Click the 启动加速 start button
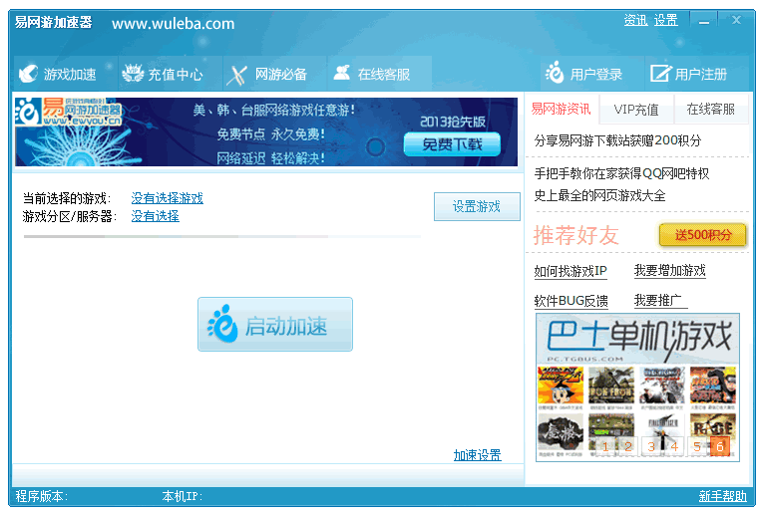The height and width of the screenshot is (513, 763). click(x=275, y=324)
